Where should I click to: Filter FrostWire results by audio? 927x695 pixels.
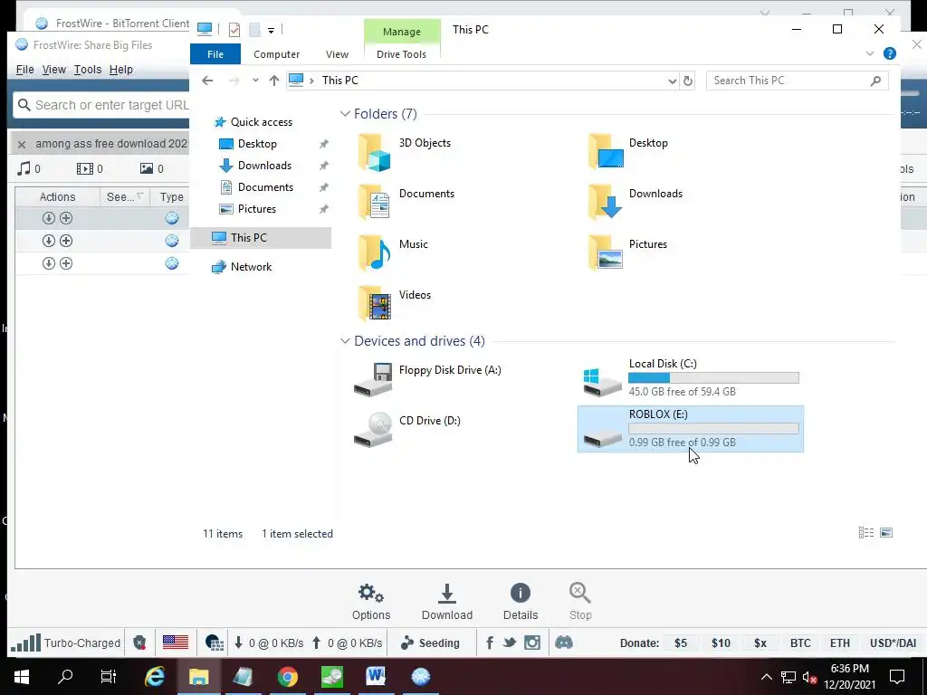point(28,169)
